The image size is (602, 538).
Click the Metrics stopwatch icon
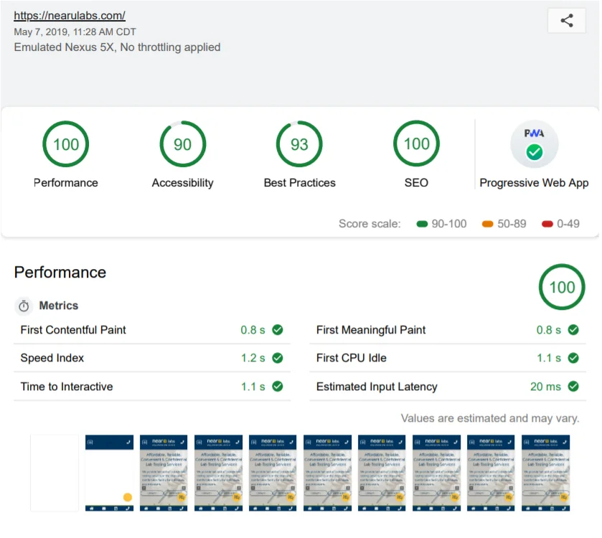pos(24,306)
